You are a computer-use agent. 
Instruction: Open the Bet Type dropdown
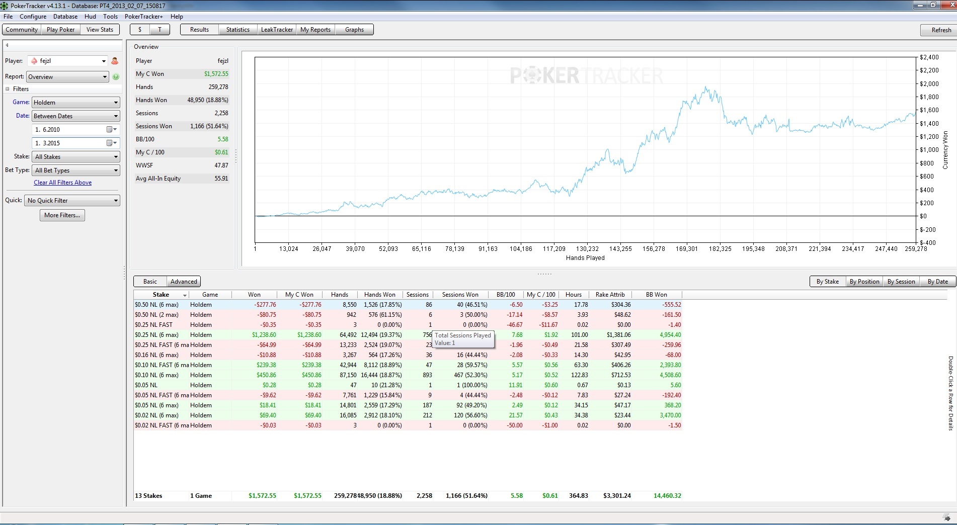[x=75, y=170]
